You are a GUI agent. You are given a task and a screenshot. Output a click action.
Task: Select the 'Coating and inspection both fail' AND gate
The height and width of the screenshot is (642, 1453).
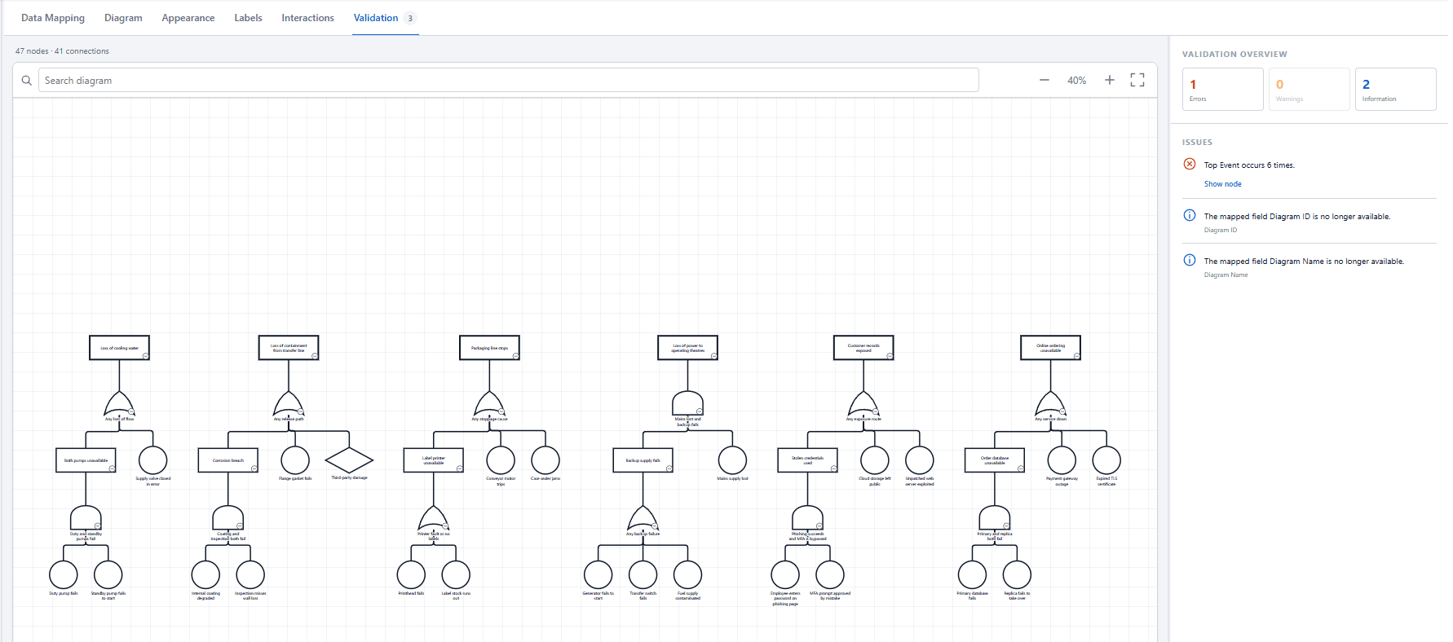(x=228, y=518)
